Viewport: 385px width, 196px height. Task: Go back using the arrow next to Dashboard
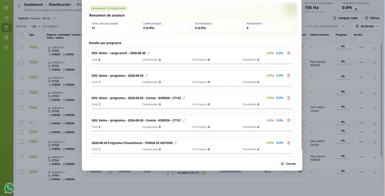(x=19, y=6)
